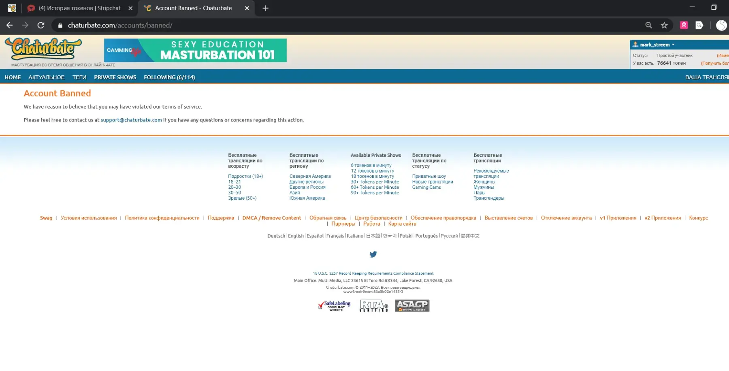Go back using the browser back arrow
729x371 pixels.
[10, 25]
